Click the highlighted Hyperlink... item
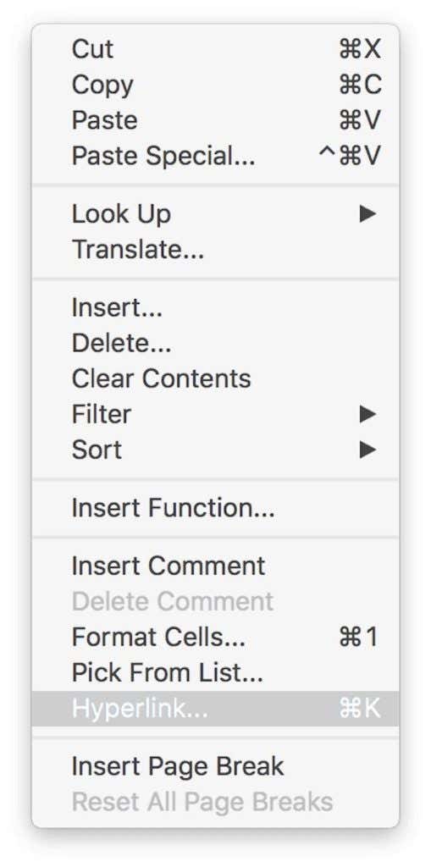The width and height of the screenshot is (431, 867). tap(215, 709)
